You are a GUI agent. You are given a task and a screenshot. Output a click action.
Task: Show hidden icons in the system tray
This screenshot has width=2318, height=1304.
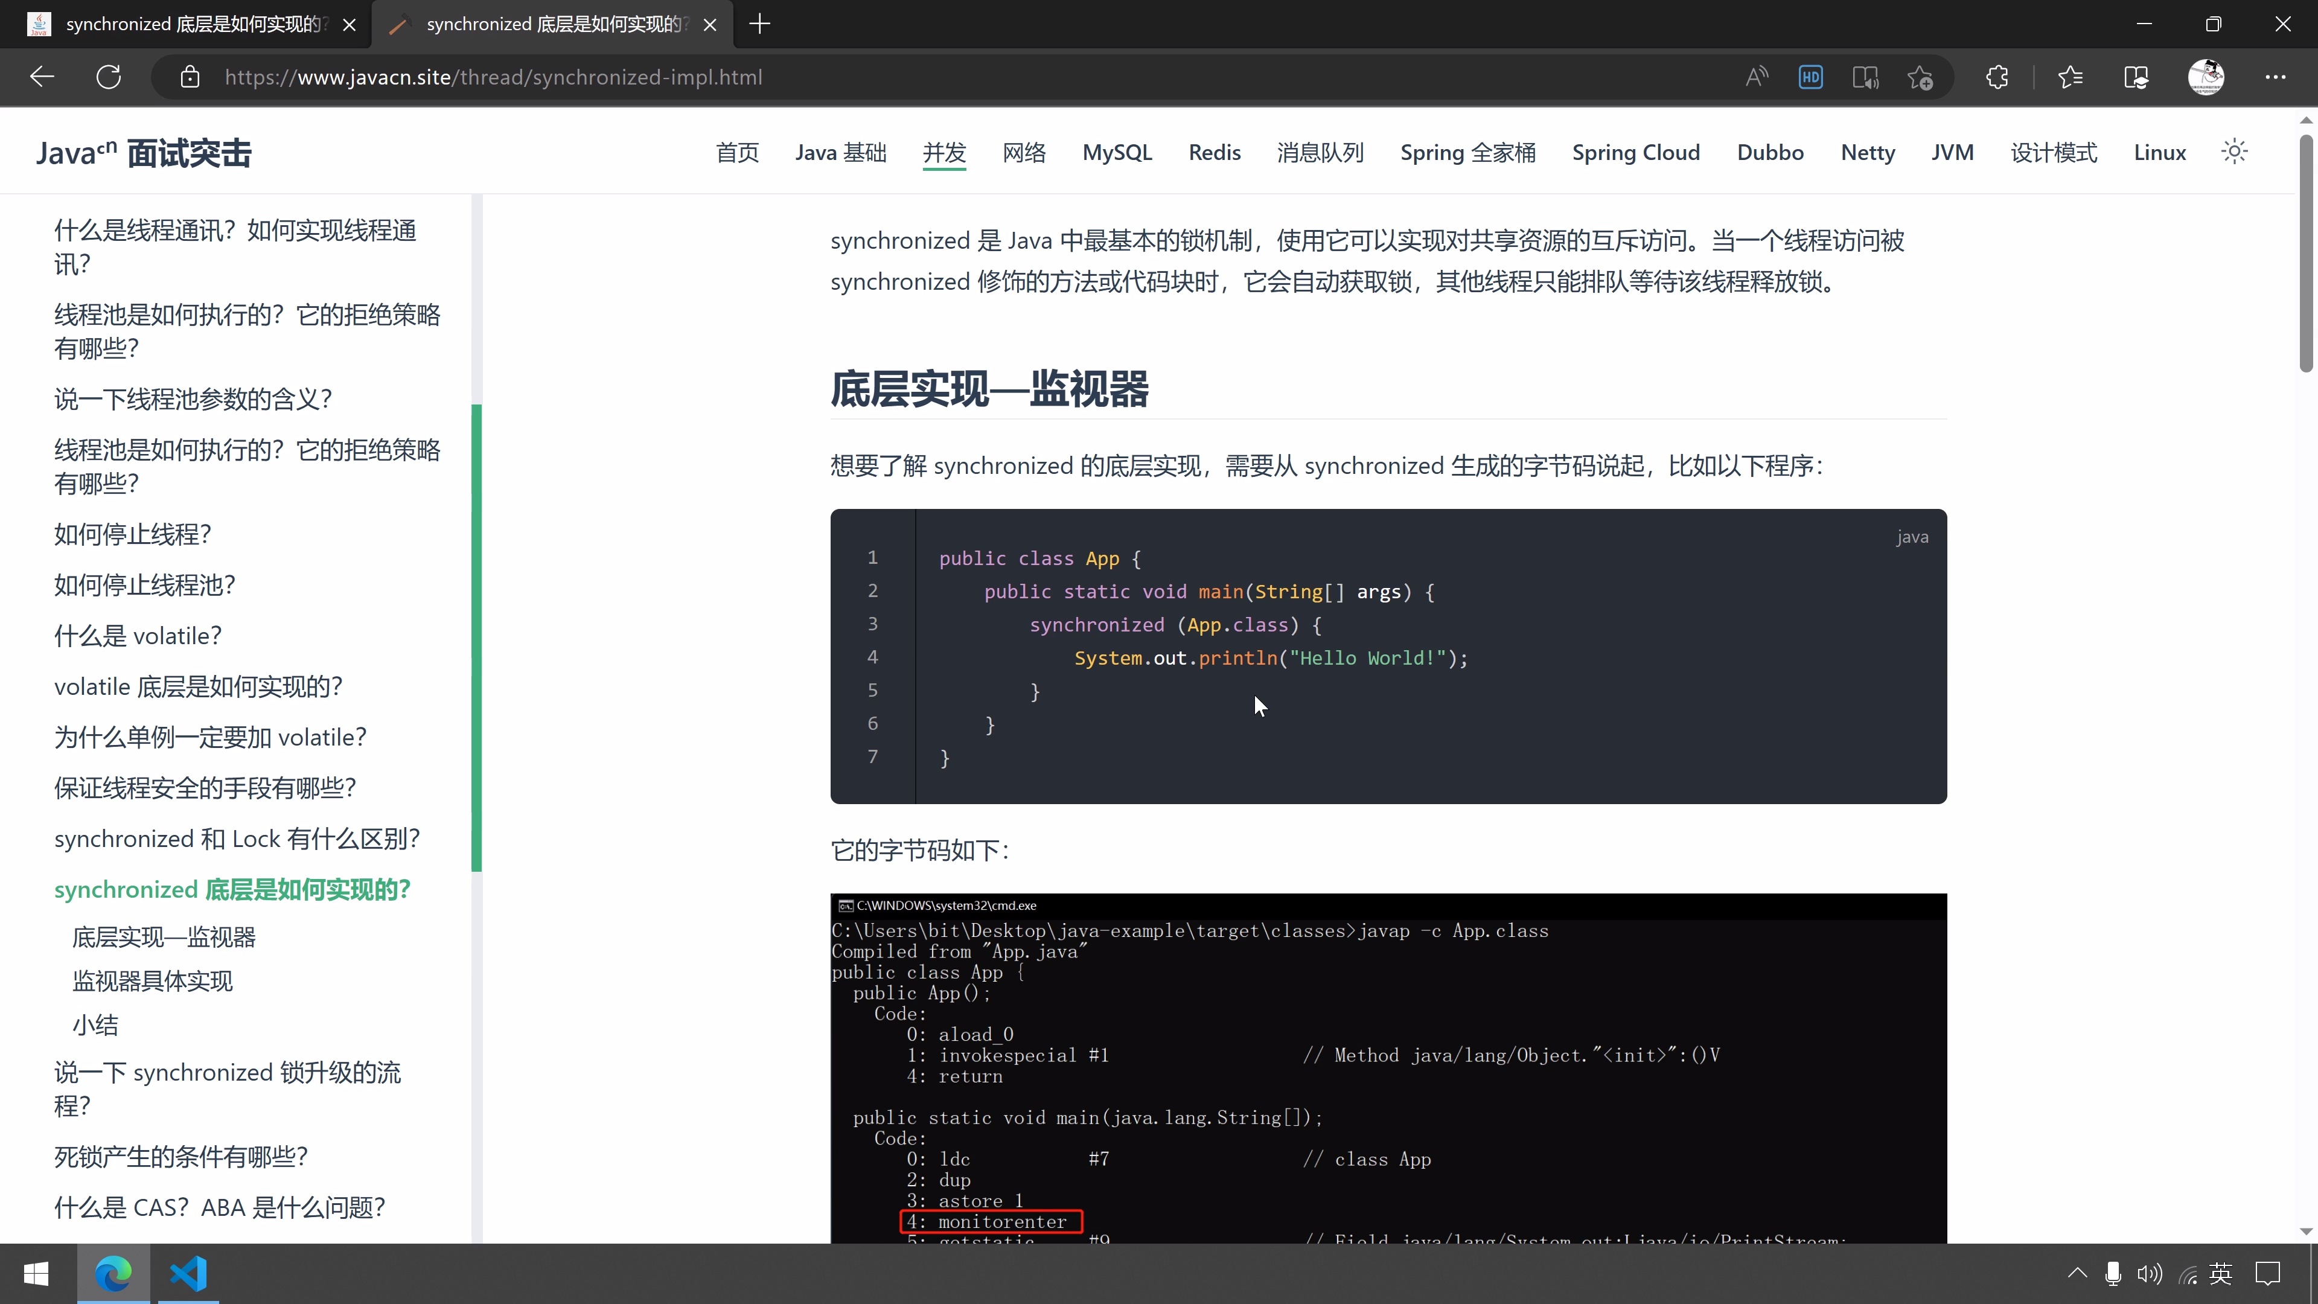[x=2078, y=1273]
